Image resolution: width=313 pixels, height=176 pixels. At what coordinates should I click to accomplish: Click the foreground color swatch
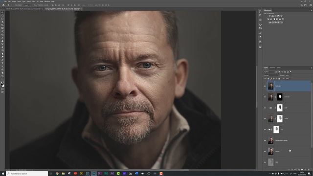[x=2, y=85]
